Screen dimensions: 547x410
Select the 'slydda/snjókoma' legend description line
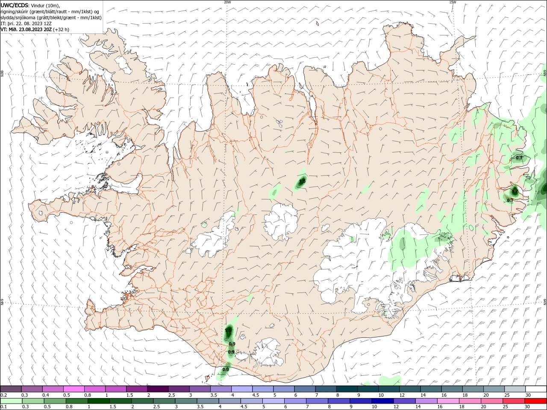click(x=51, y=18)
